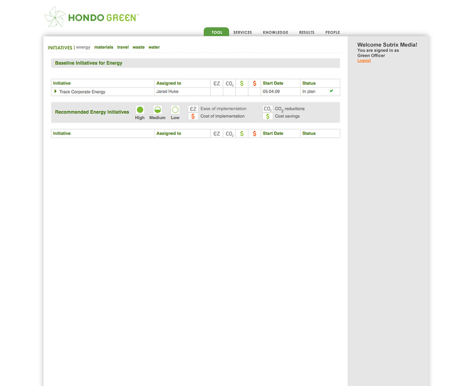Image resolution: width=472 pixels, height=386 pixels.
Task: Click the CO2 reductions legend icon
Action: tap(267, 109)
